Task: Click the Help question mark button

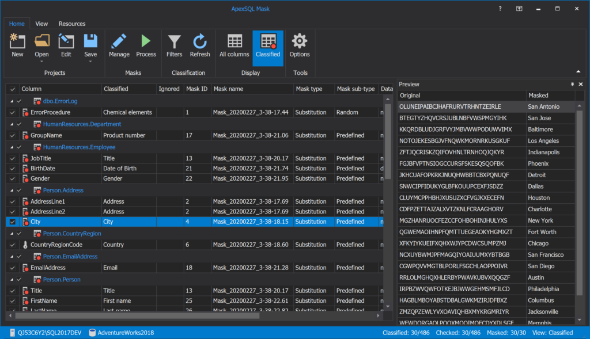Action: point(500,9)
